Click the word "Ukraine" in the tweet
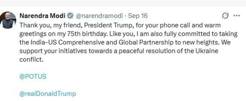 pos(205,51)
